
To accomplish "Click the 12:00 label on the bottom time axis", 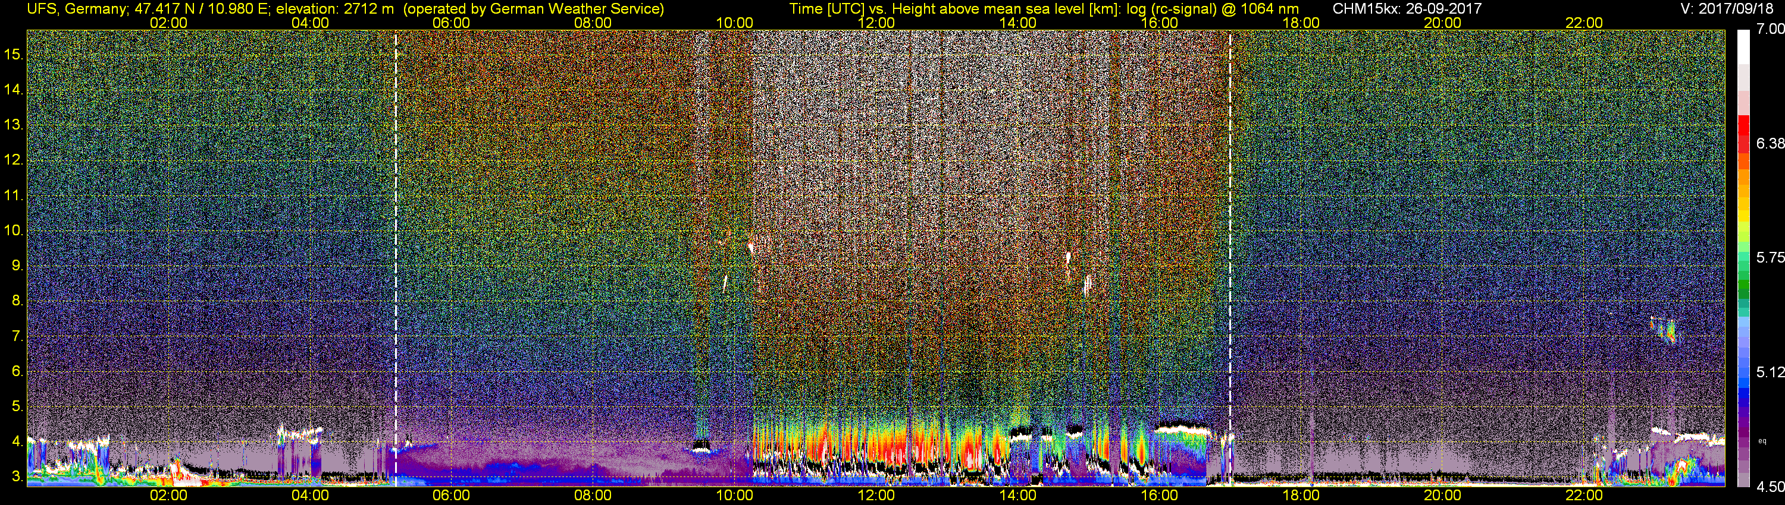I will [876, 495].
